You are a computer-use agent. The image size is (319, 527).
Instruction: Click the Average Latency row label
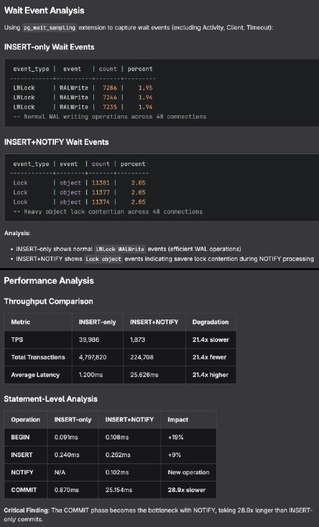(x=36, y=375)
